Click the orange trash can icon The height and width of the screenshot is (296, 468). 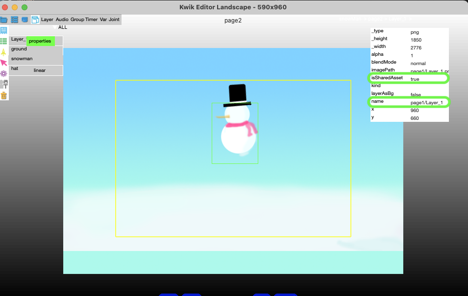(4, 95)
